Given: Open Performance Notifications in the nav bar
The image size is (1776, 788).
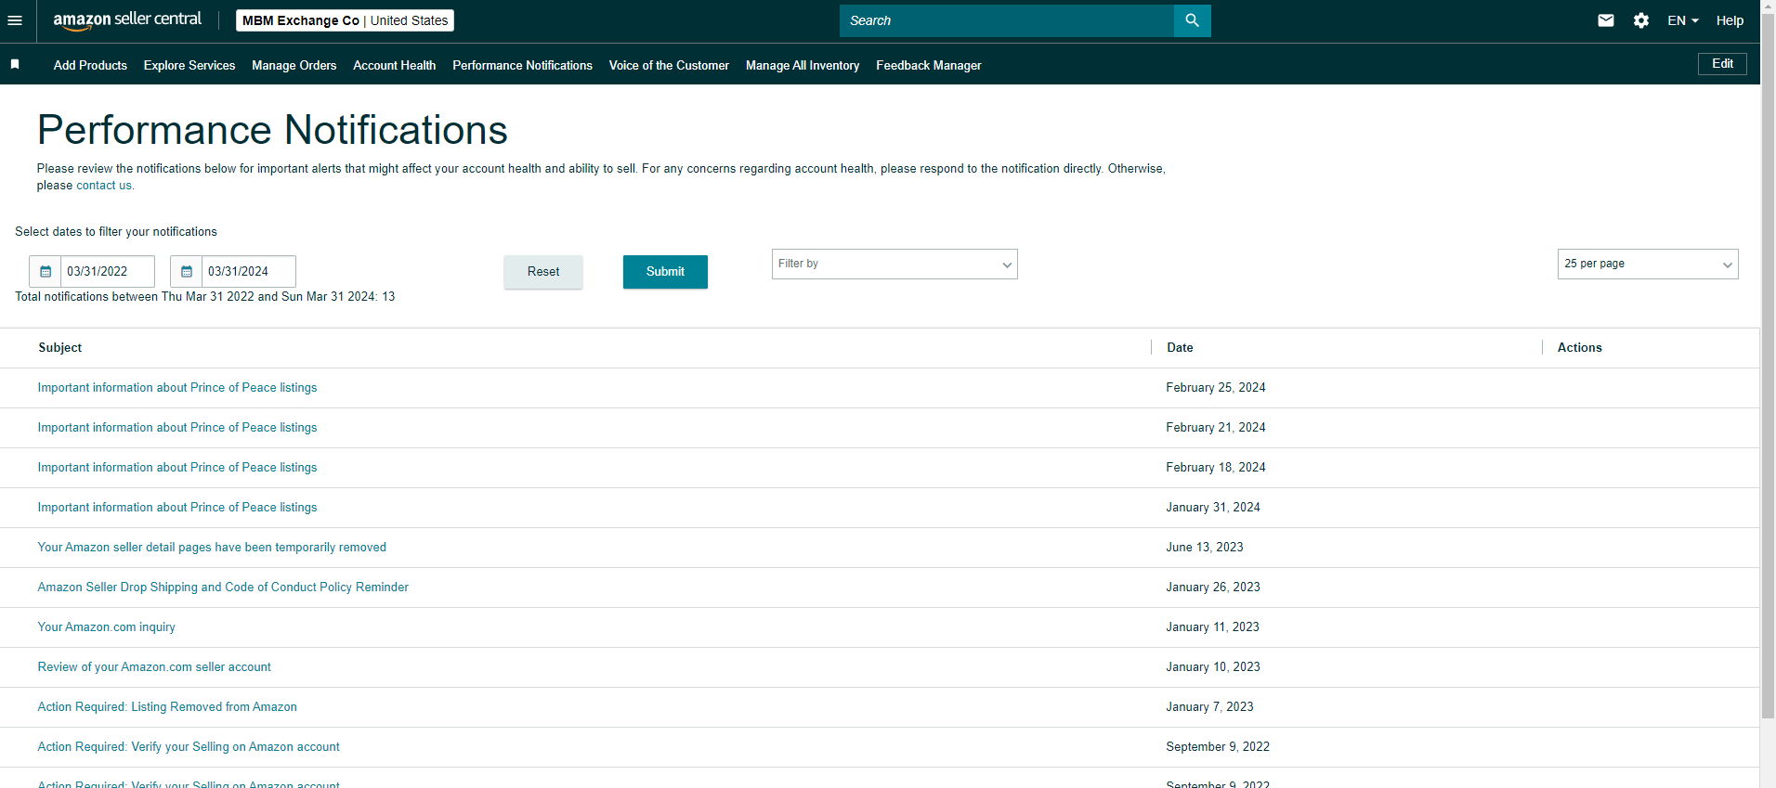Looking at the screenshot, I should point(522,65).
